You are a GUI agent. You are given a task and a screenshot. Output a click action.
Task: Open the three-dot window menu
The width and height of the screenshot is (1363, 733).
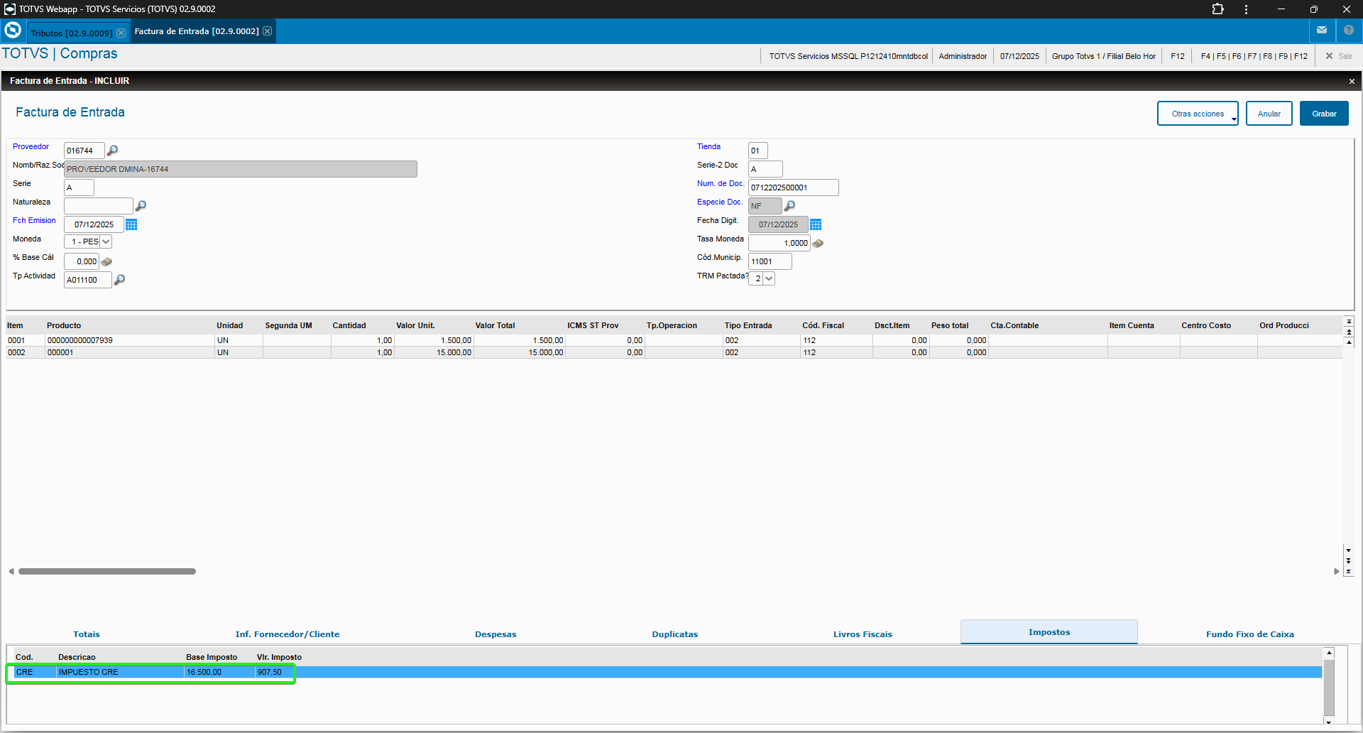pyautogui.click(x=1246, y=9)
